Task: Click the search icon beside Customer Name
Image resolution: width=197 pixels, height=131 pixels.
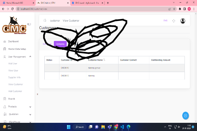Action: (104, 60)
